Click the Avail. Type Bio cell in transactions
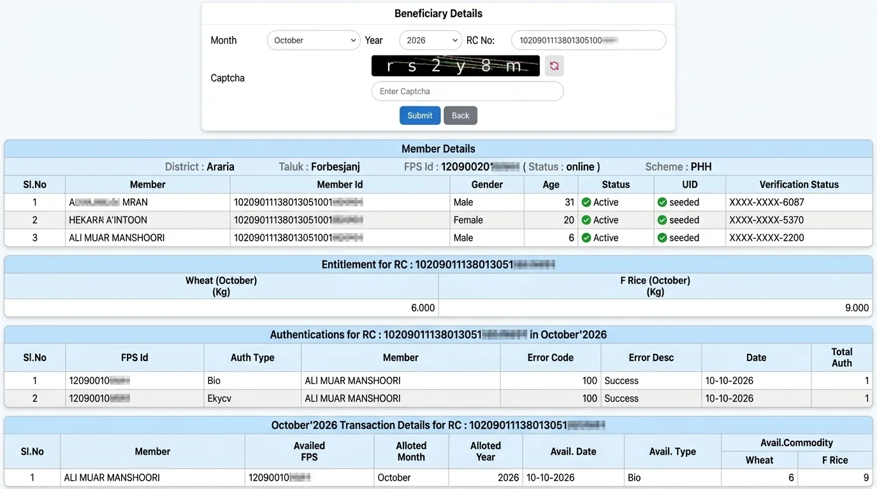The height and width of the screenshot is (489, 877). (x=672, y=478)
